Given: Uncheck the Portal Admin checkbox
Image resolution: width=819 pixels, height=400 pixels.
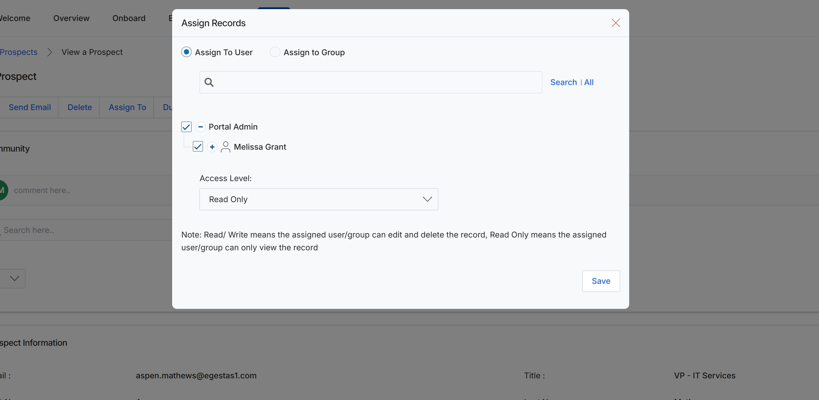Looking at the screenshot, I should 186,127.
